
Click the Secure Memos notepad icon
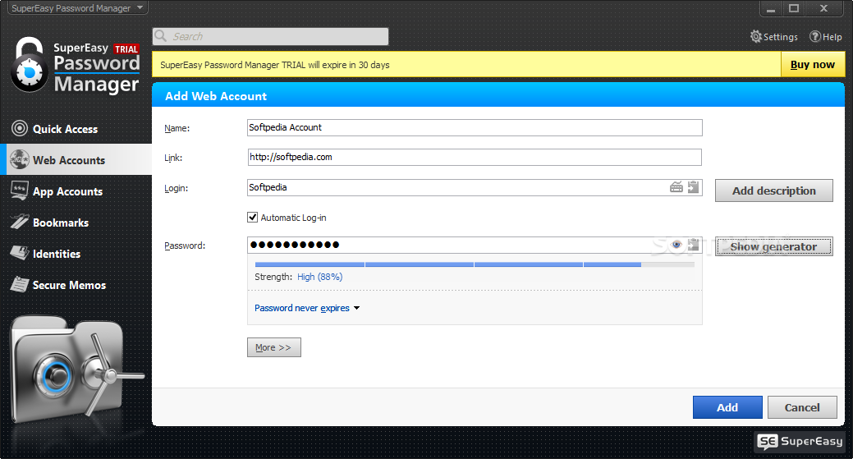tap(20, 284)
